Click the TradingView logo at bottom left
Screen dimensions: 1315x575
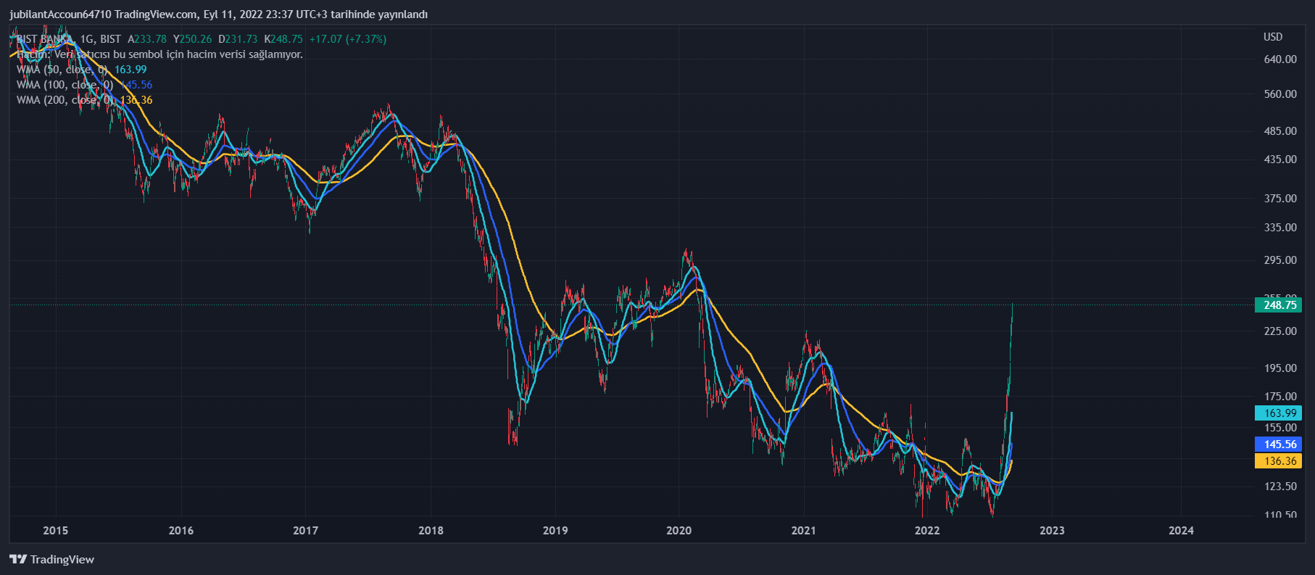[x=51, y=559]
